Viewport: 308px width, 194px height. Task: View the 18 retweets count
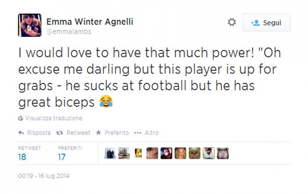click(22, 157)
